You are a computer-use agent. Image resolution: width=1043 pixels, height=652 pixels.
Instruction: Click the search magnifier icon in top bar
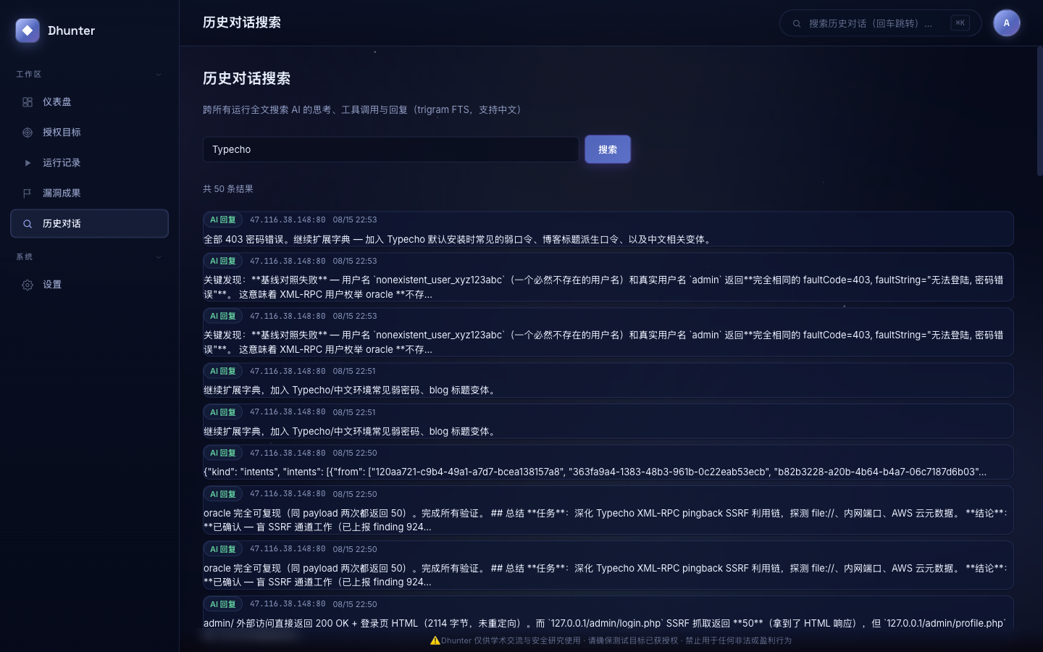(797, 23)
